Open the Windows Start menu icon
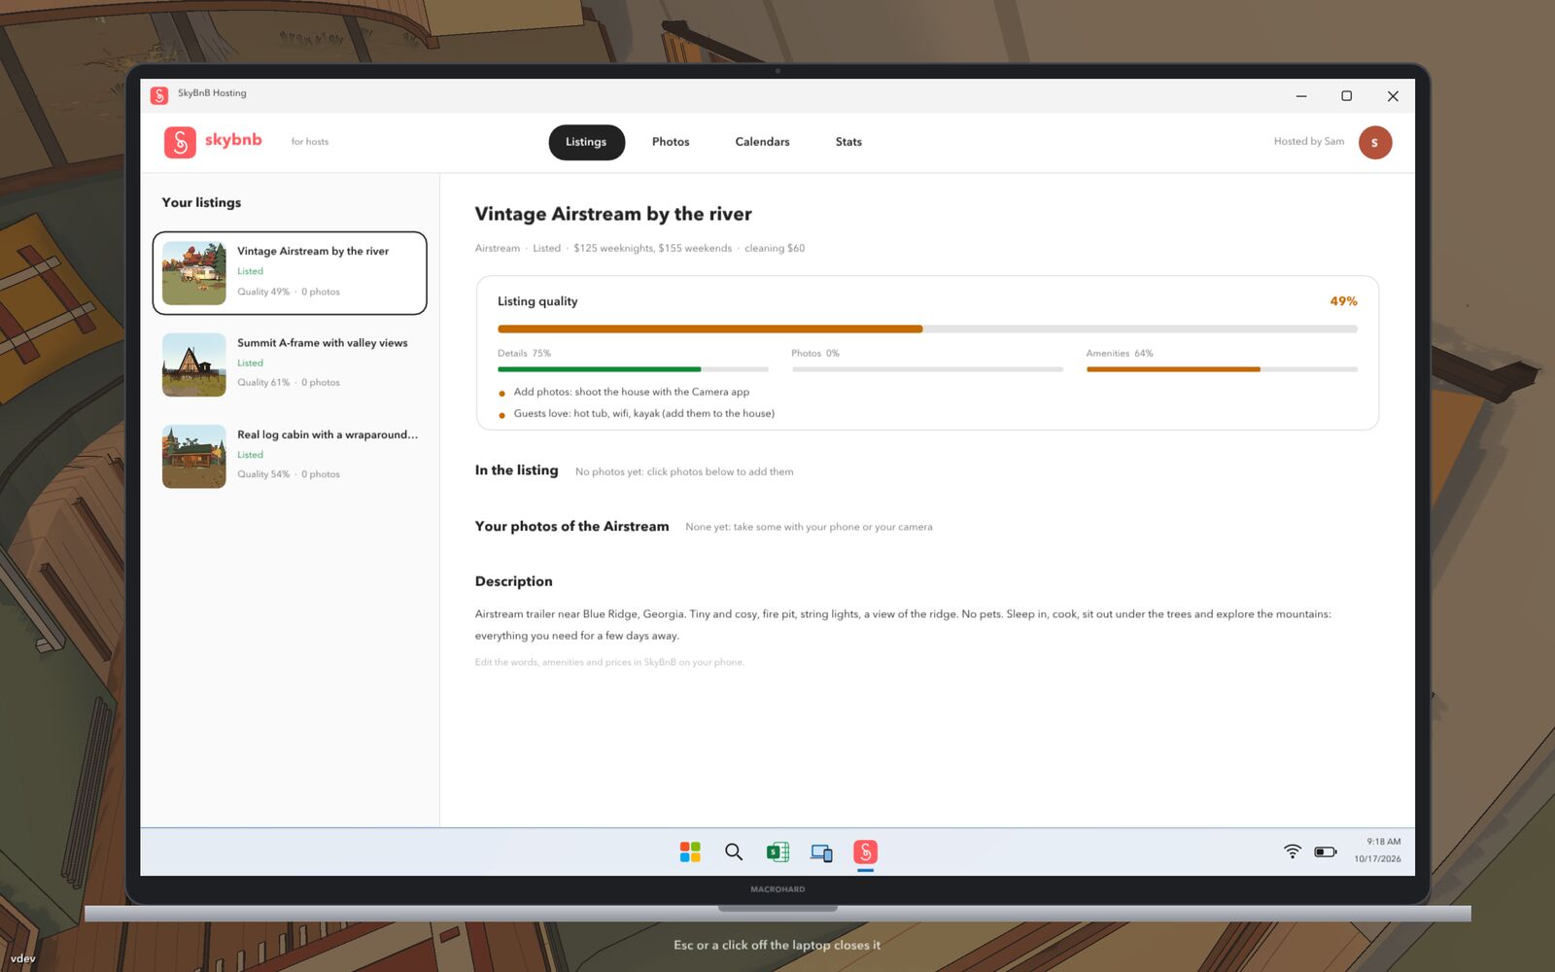The image size is (1555, 972). (x=690, y=852)
